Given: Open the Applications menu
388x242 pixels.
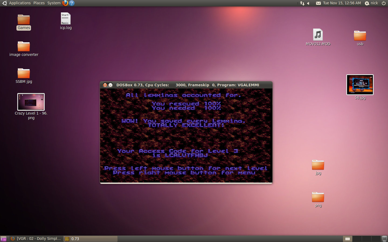Looking at the screenshot, I should [20, 3].
